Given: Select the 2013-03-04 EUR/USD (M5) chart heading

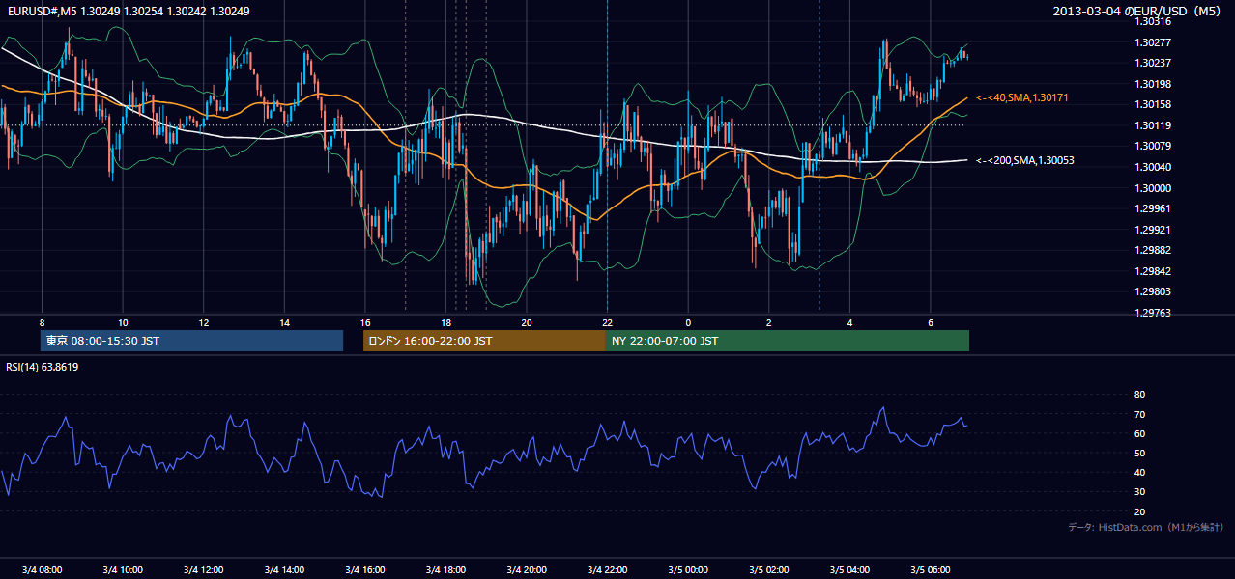Looking at the screenshot, I should point(1138,12).
